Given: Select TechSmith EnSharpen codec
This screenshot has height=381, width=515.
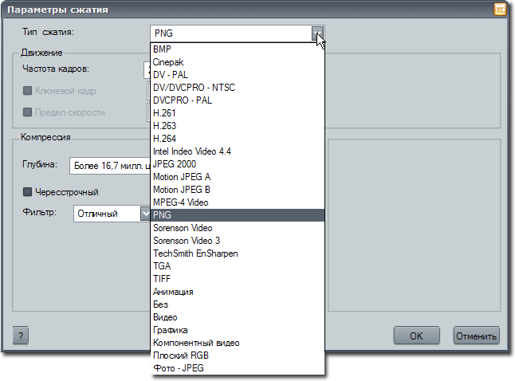Looking at the screenshot, I should coord(195,253).
